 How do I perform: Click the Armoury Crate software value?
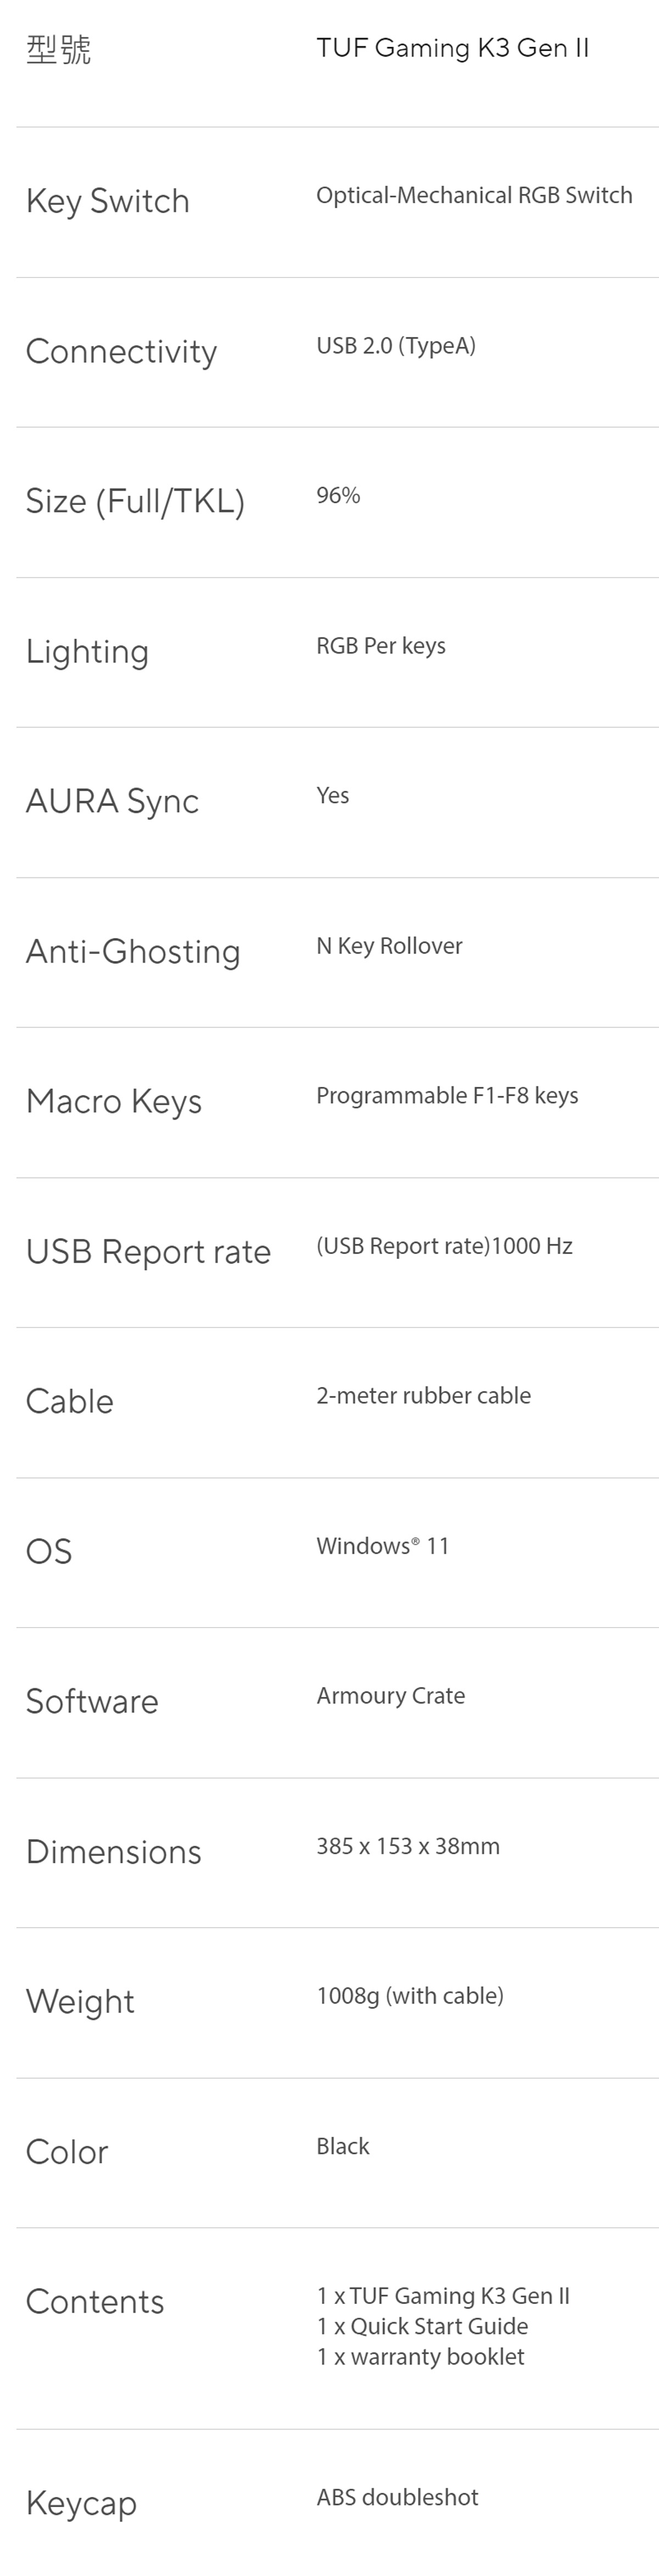click(x=390, y=1696)
